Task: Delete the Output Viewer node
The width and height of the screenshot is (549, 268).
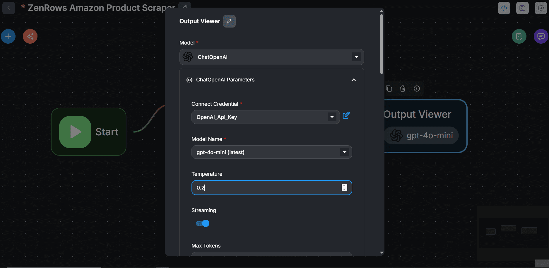Action: [x=403, y=88]
